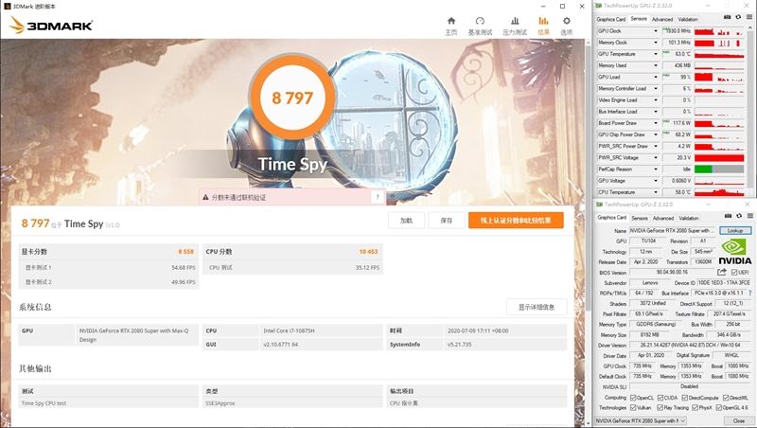Open the benchmarks (基准测试) section
The height and width of the screenshot is (428, 757).
pos(480,26)
